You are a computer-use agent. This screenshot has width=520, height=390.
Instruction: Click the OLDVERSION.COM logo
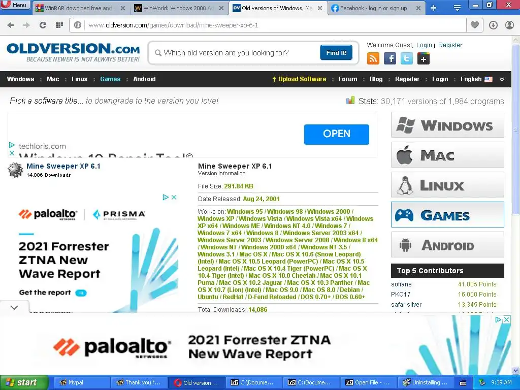pos(73,52)
